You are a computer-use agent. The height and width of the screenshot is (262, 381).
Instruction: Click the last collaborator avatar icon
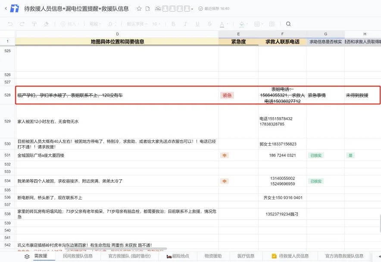pos(187,9)
